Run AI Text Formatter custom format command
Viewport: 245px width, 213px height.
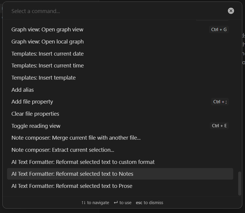click(120, 162)
